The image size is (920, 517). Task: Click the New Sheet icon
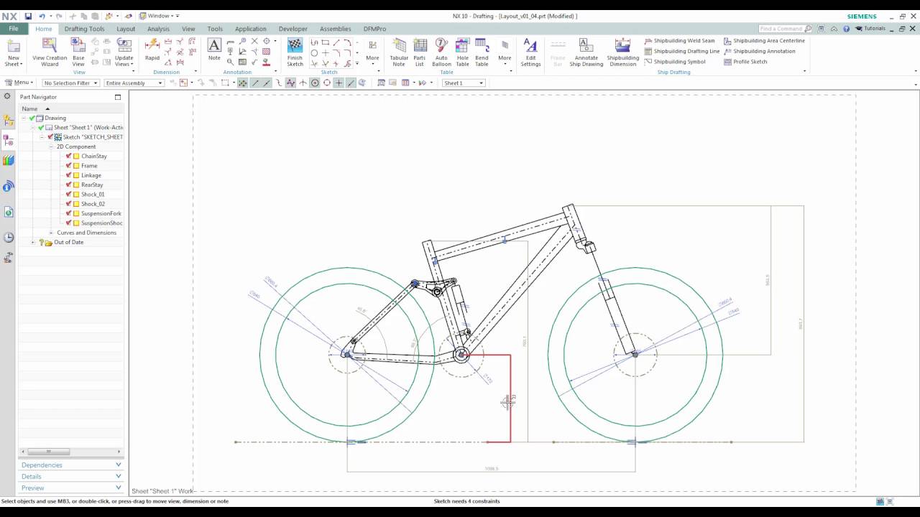click(13, 46)
